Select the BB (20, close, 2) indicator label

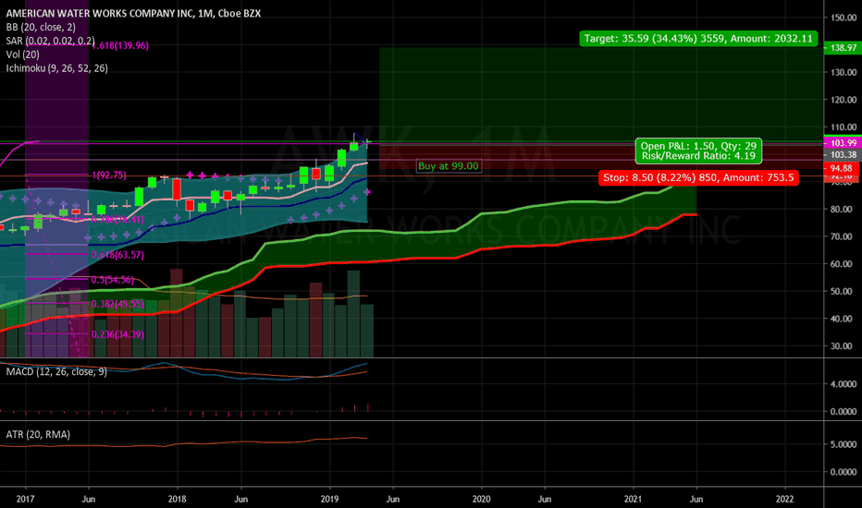41,27
